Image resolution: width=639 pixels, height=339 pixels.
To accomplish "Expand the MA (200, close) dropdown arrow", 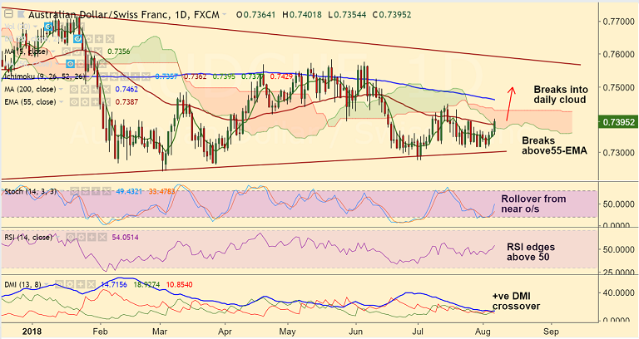I will (x=61, y=89).
